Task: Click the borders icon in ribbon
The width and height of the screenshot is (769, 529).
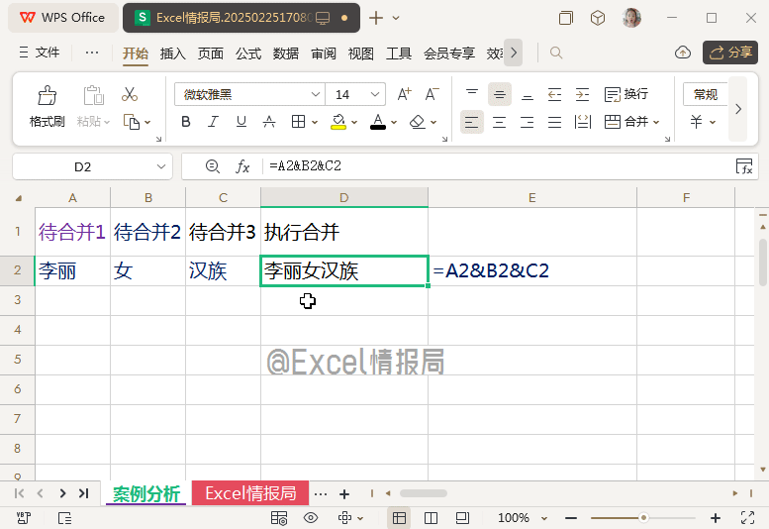Action: pyautogui.click(x=298, y=122)
